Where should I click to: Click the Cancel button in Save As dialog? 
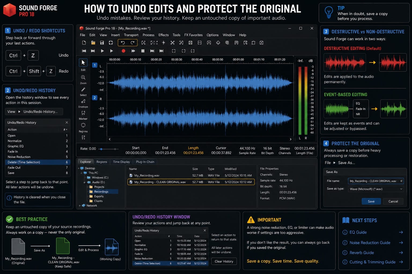point(393,201)
